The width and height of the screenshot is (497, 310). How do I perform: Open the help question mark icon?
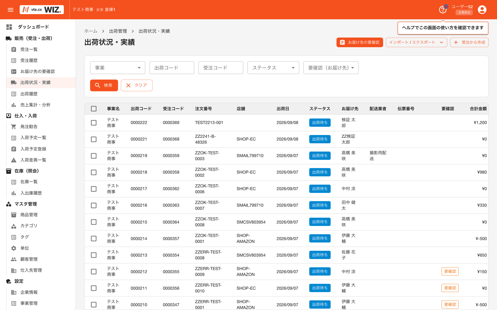coord(442,10)
